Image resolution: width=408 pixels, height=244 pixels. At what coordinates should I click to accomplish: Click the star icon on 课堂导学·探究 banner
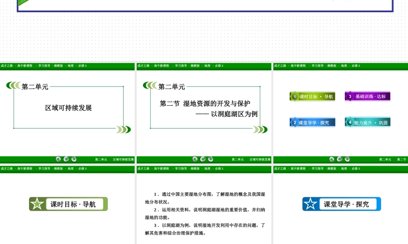pyautogui.click(x=310, y=204)
